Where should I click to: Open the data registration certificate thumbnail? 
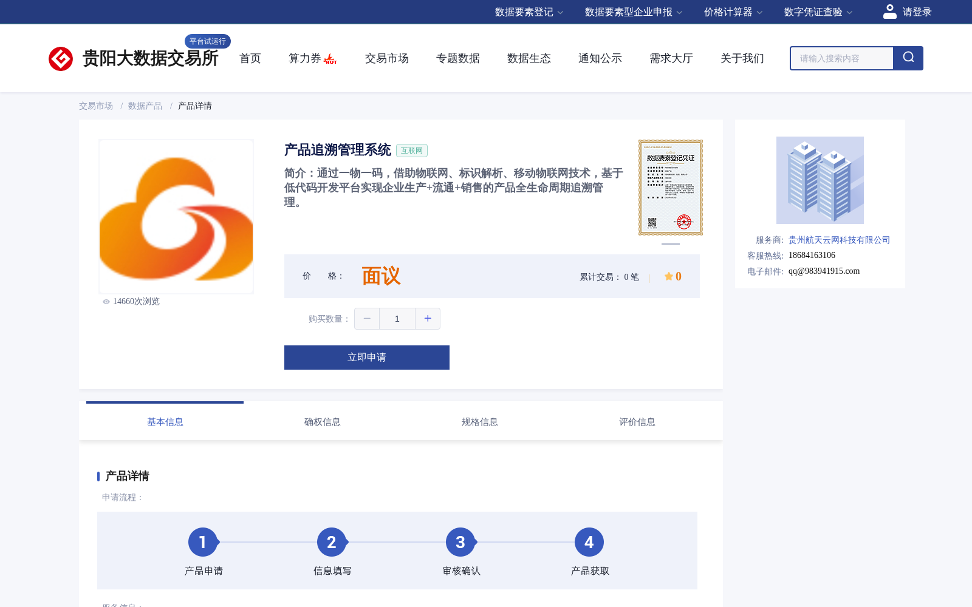(671, 188)
